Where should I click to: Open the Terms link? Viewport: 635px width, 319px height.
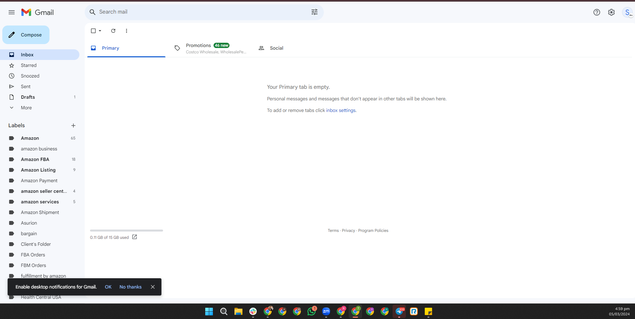pyautogui.click(x=333, y=231)
